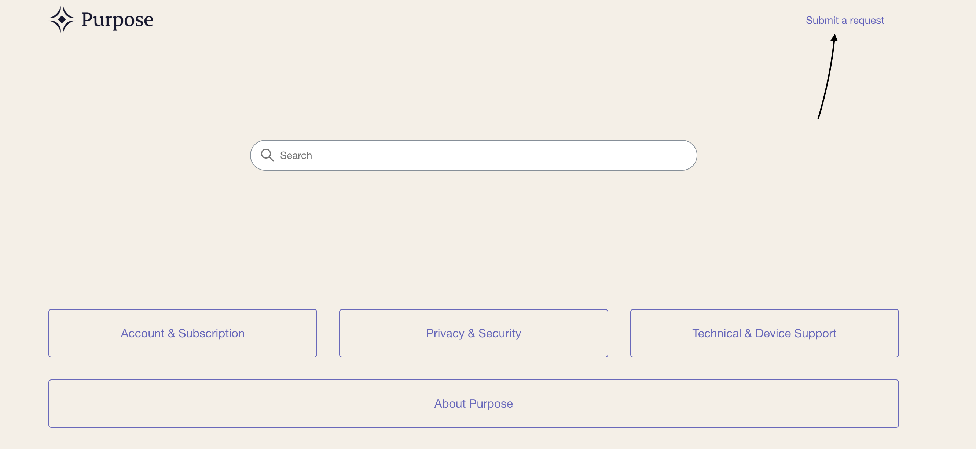
Task: Click the Purpose four-pointed star logo icon
Action: coord(62,19)
